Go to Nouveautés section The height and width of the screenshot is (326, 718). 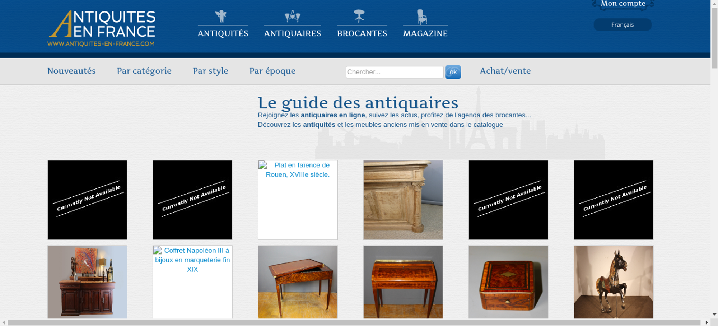[x=71, y=71]
